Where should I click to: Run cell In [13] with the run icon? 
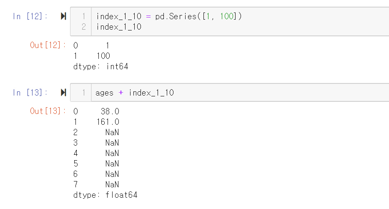pyautogui.click(x=63, y=93)
